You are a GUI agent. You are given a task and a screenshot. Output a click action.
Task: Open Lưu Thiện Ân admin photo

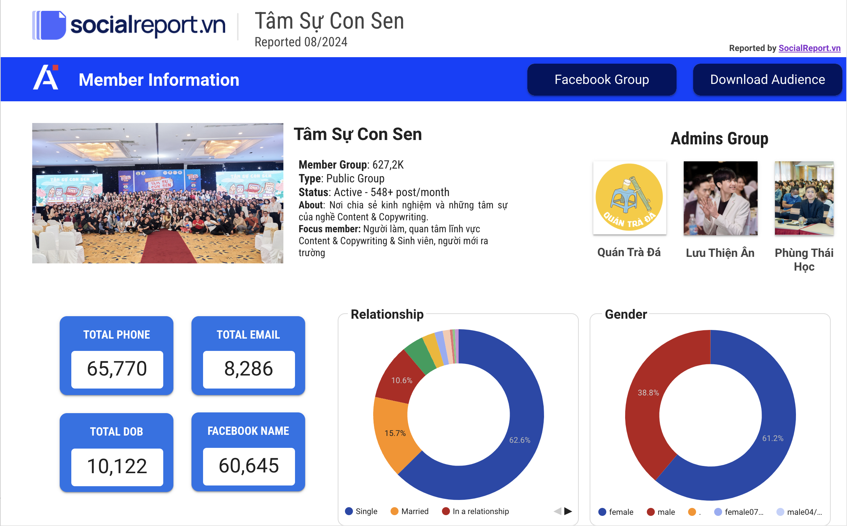coord(720,198)
